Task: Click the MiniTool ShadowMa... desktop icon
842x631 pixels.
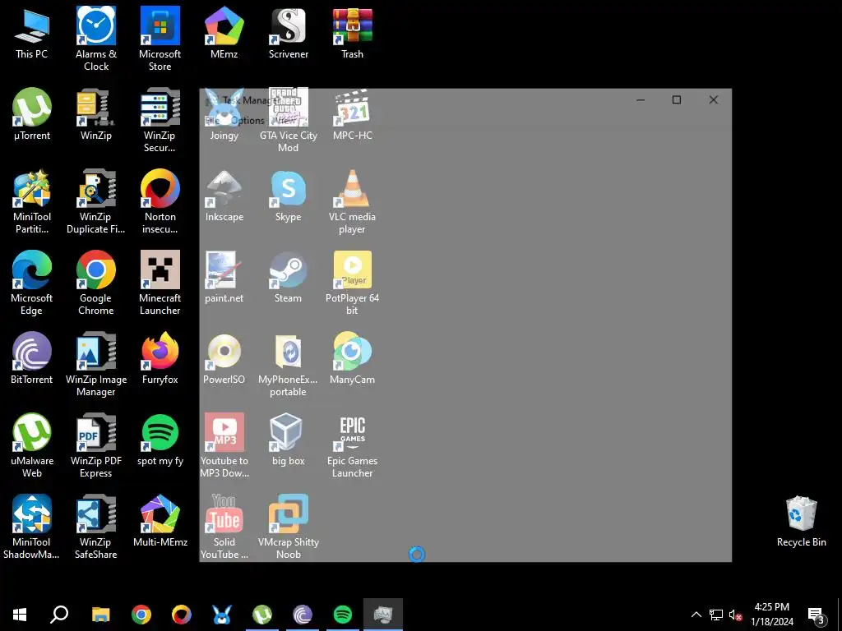Action: coord(32,527)
